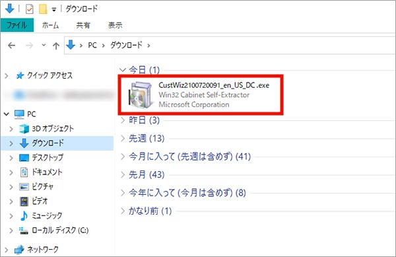Click the yellow New Folder icon in title bar
The image size is (396, 257).
tap(43, 9)
